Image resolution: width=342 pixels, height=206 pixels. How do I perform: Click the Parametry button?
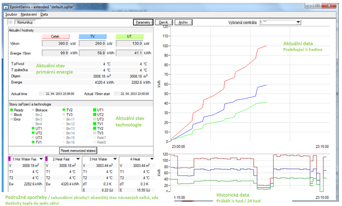pyautogui.click(x=143, y=22)
